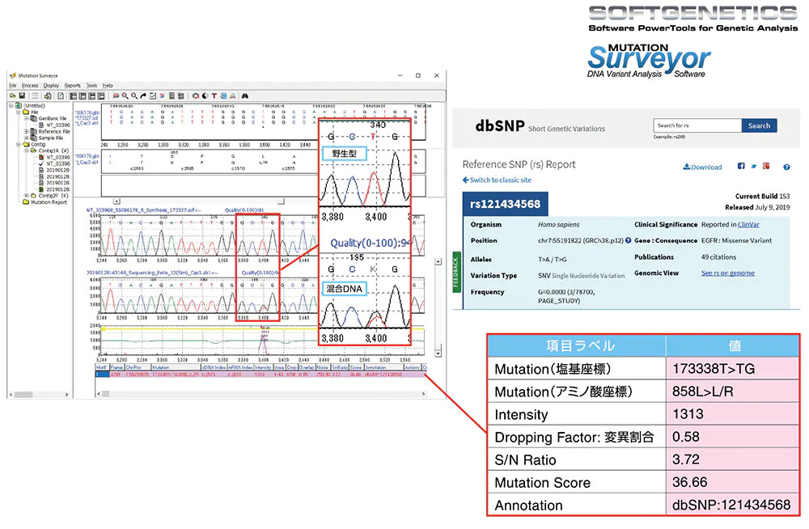Click the red and black ring toolbar icon
Screen dimensions: 809x529
pyautogui.click(x=196, y=96)
